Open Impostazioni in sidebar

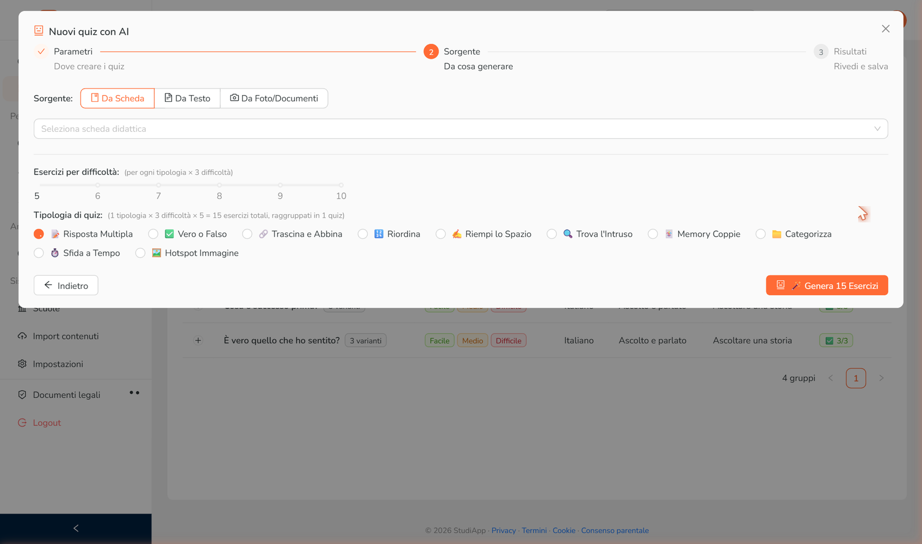point(58,364)
